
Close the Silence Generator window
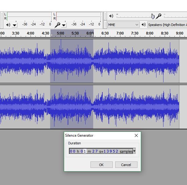pos(136,135)
